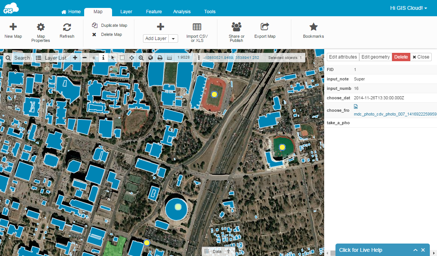Open the mdc_photo_cdv_photo_007 file link
Viewport: 437px width, 256px height.
395,114
